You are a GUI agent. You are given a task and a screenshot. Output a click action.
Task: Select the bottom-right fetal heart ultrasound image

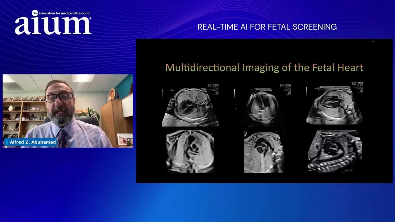pos(335,151)
